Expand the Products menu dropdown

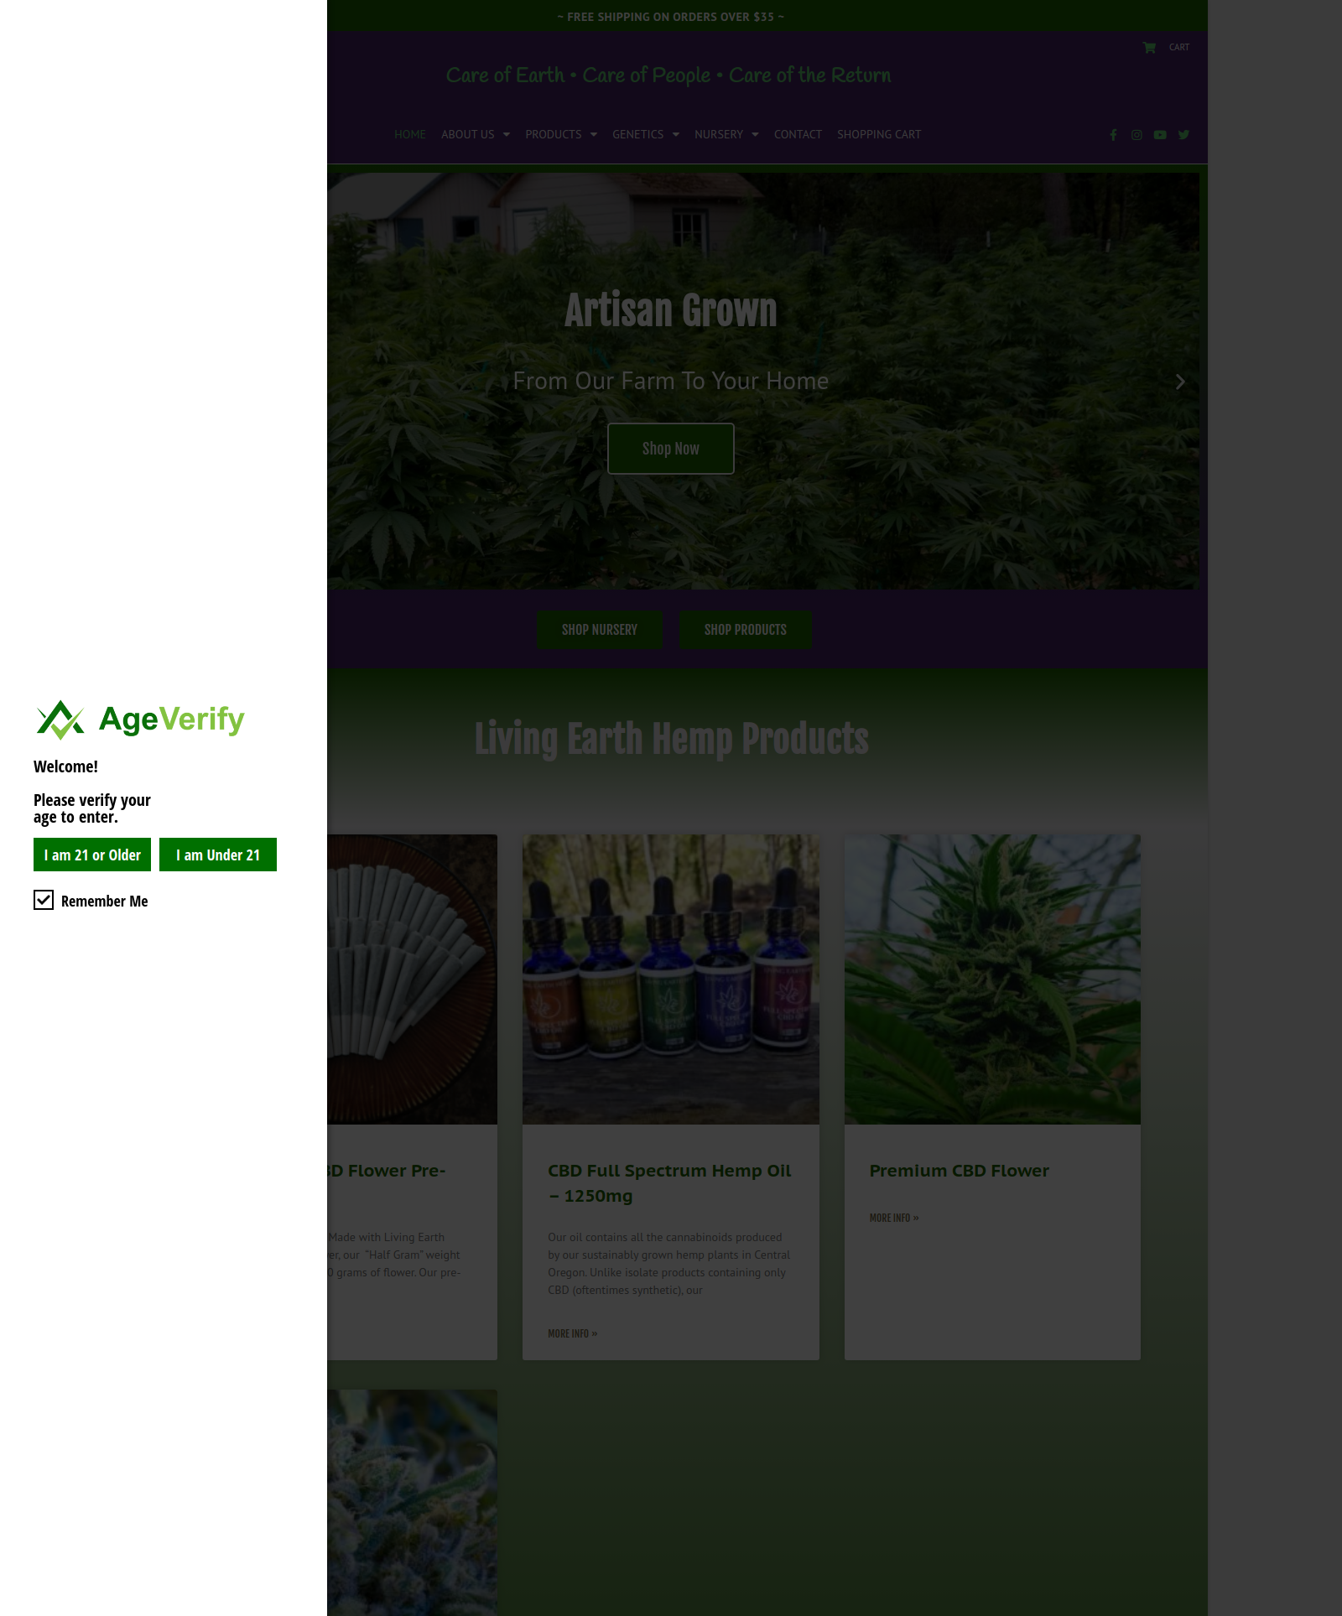coord(561,135)
